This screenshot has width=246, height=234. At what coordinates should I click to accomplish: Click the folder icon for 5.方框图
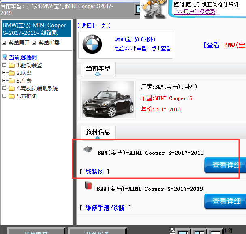point(11,96)
